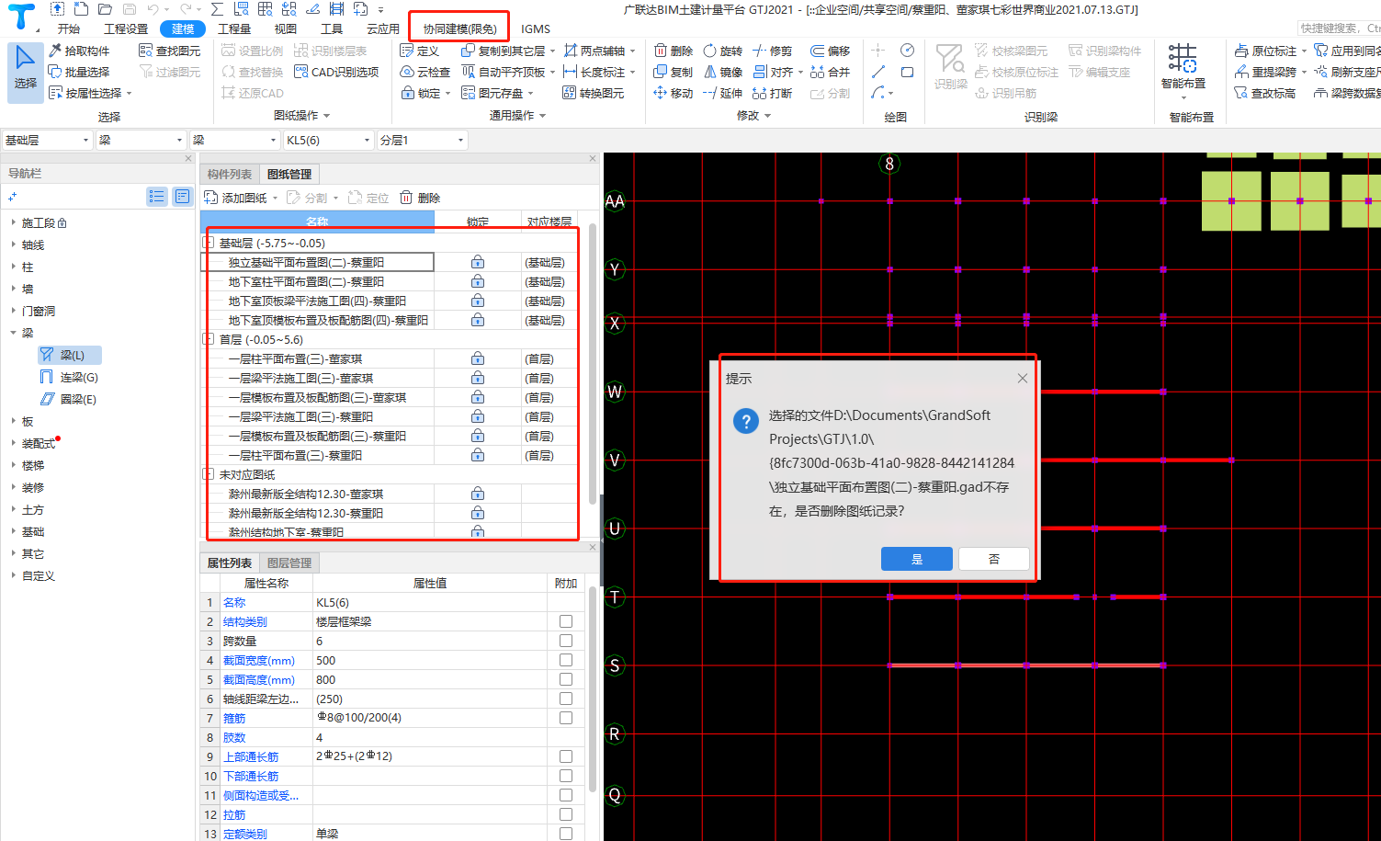Toggle 附加 checkbox for 跨数量 row

pyautogui.click(x=566, y=641)
